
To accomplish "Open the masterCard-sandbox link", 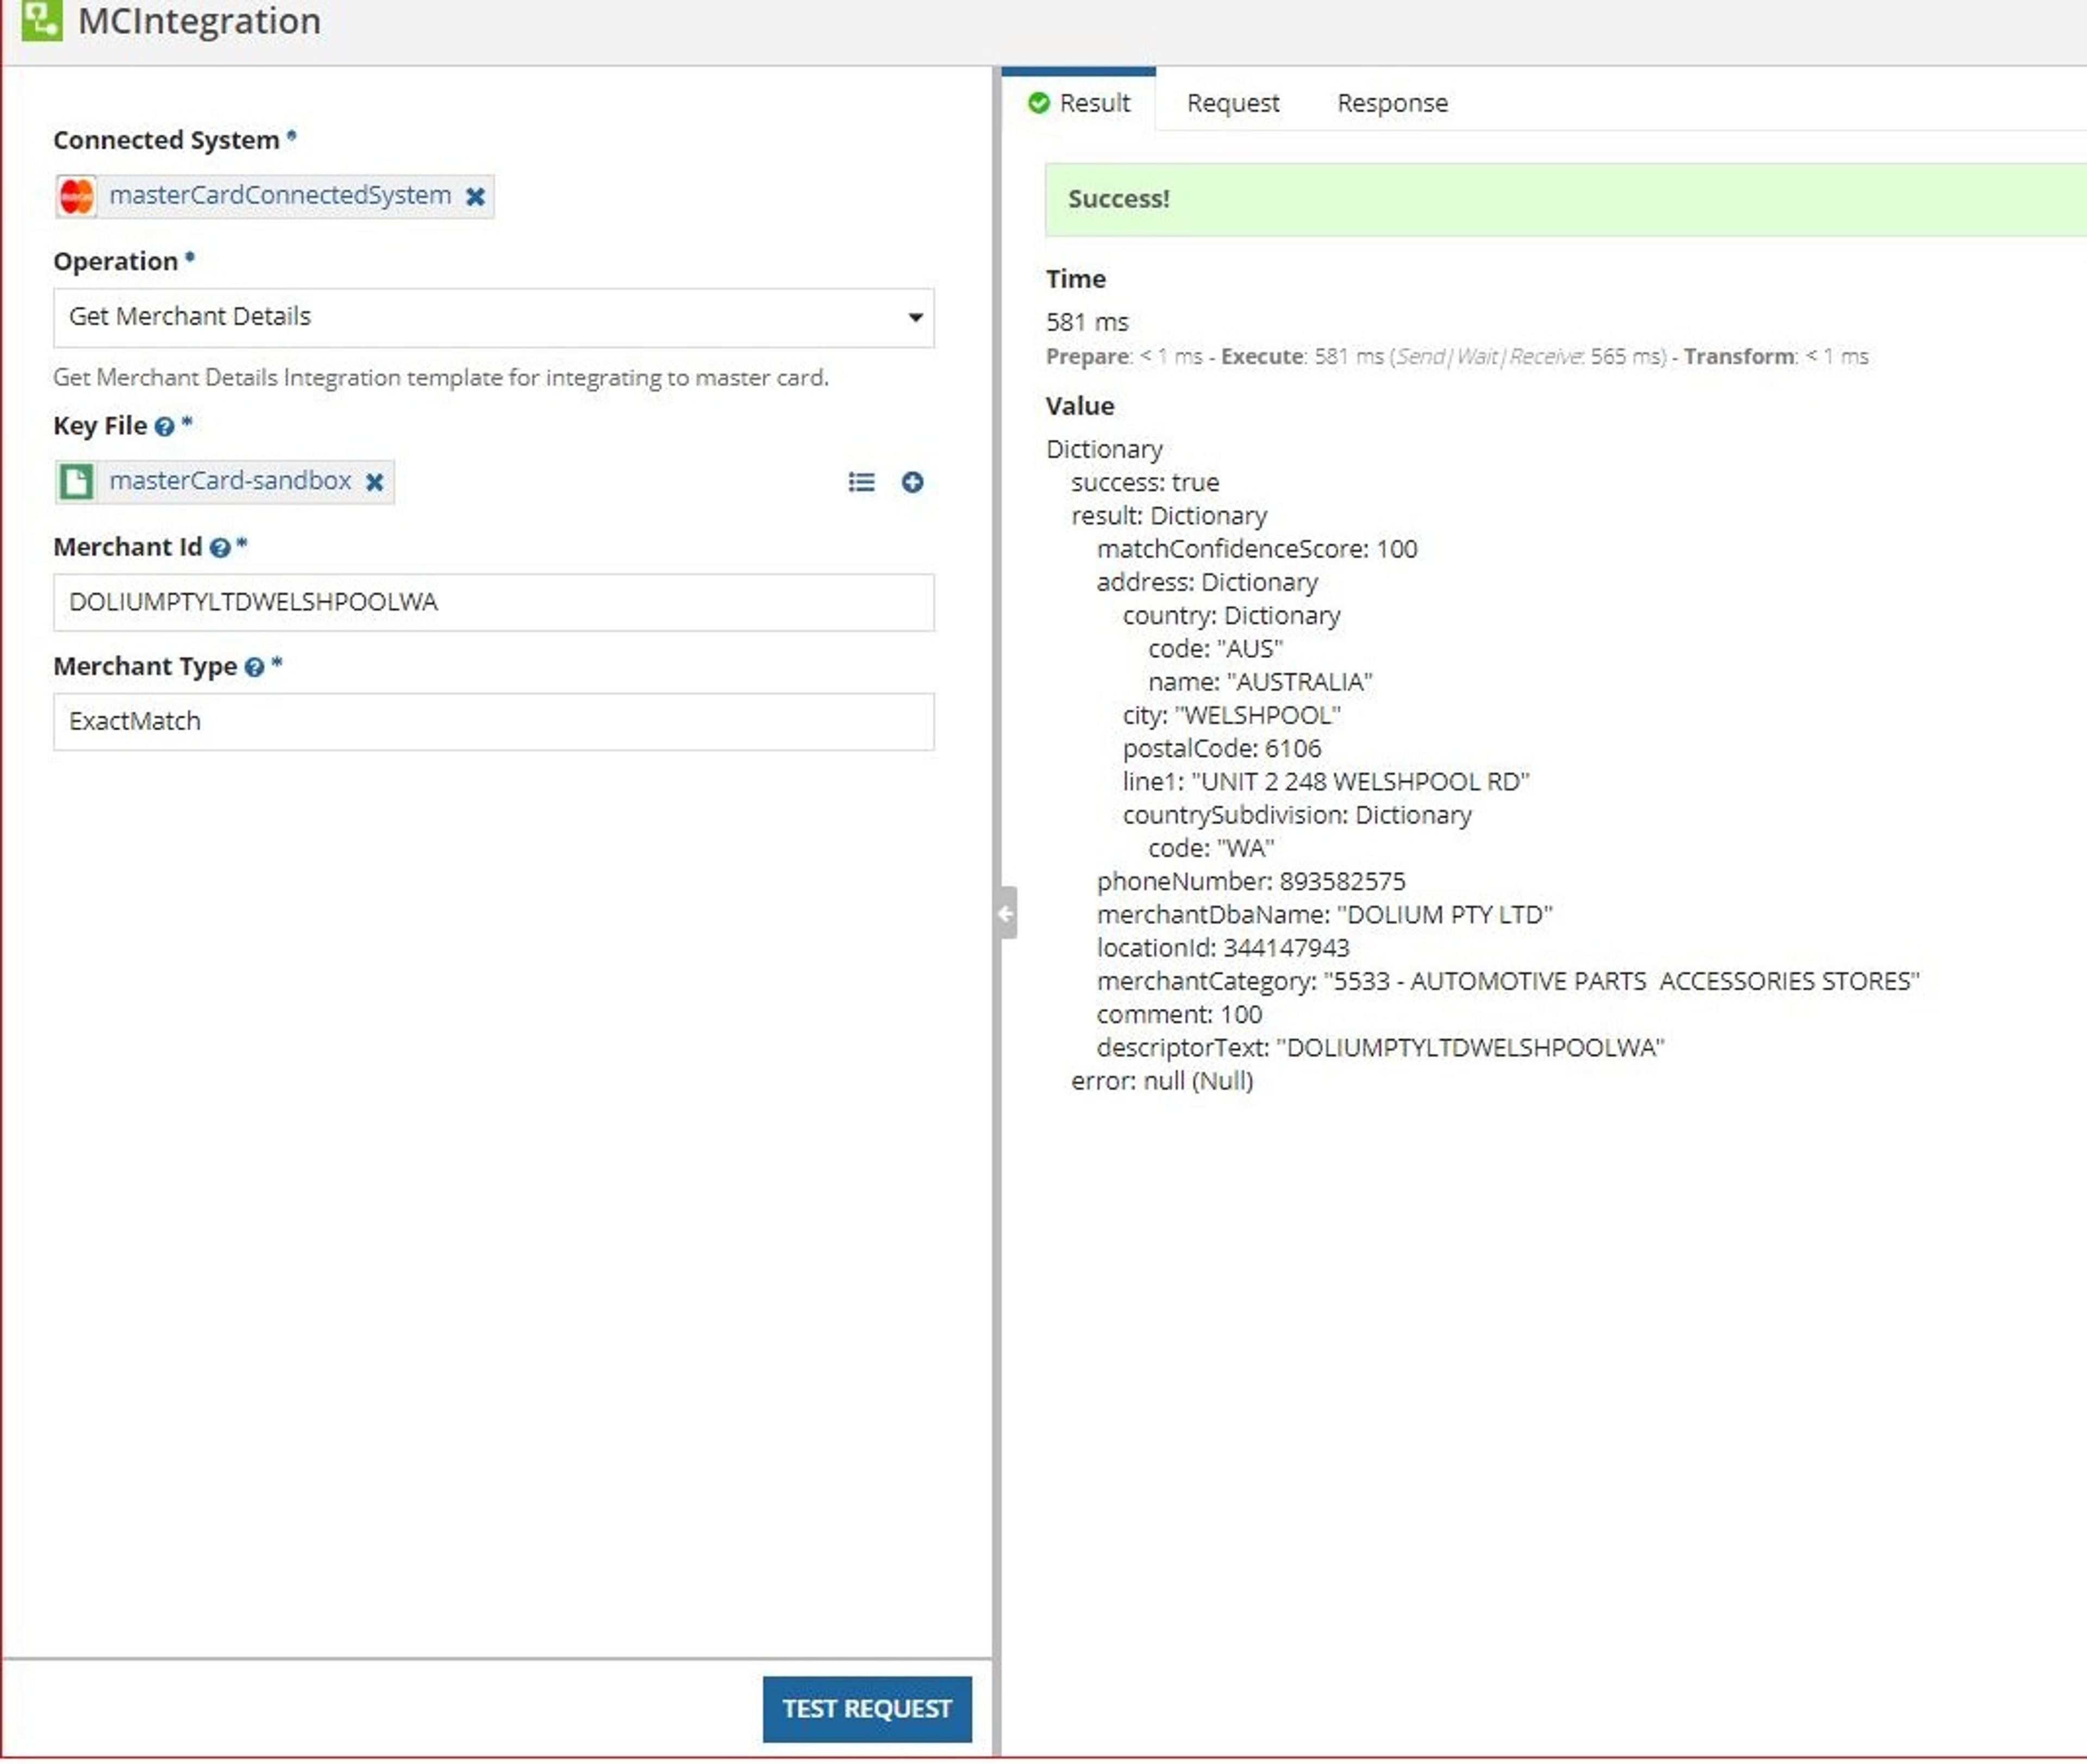I will (x=230, y=481).
